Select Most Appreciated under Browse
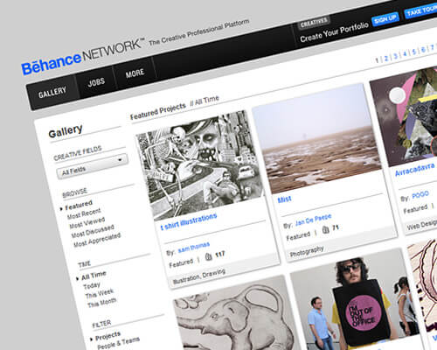Screen dimensions: 437x350 [97, 240]
